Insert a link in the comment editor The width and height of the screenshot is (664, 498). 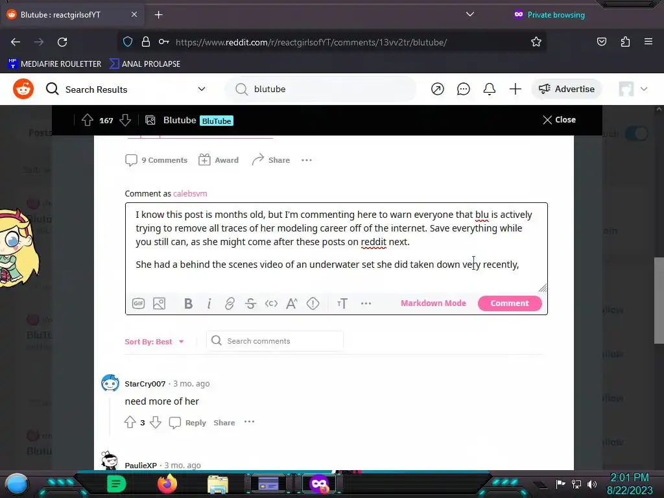point(230,303)
